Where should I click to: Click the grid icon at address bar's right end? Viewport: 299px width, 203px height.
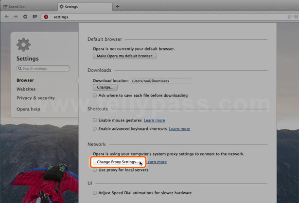coord(289,17)
